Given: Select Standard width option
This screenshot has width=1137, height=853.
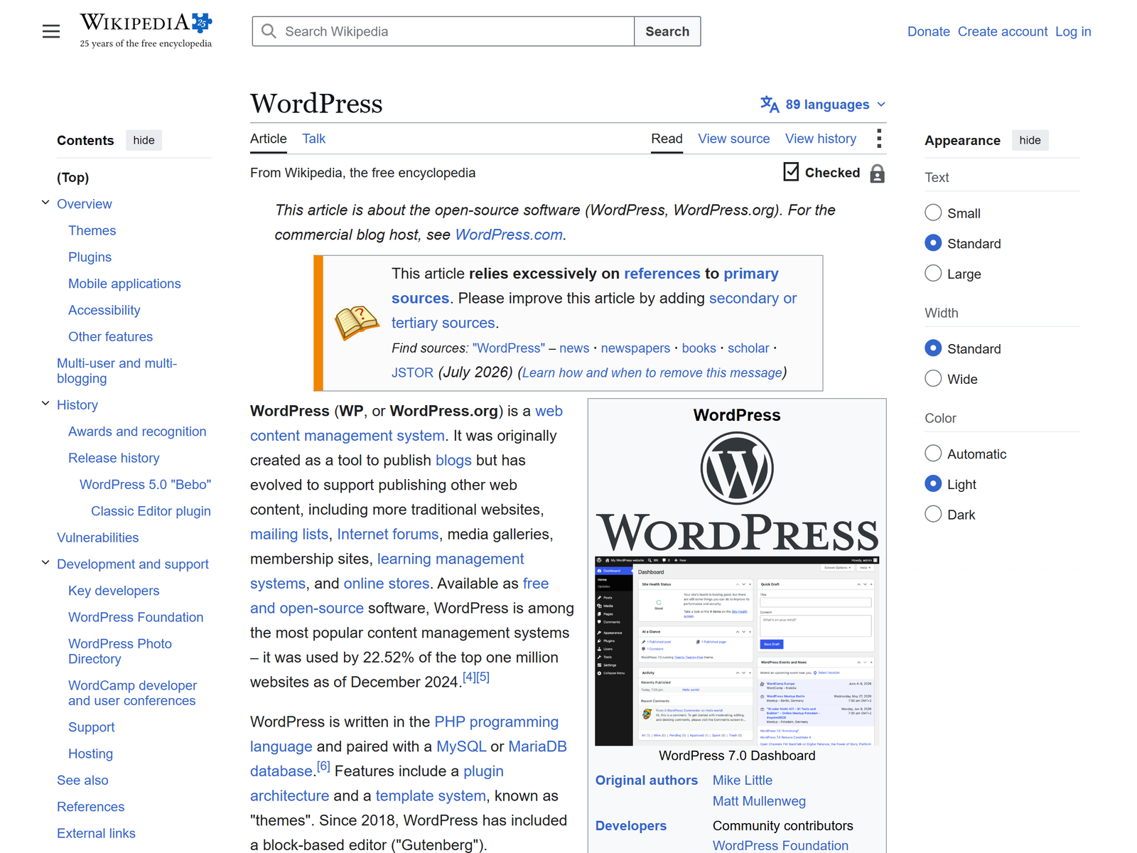Looking at the screenshot, I should [x=933, y=348].
